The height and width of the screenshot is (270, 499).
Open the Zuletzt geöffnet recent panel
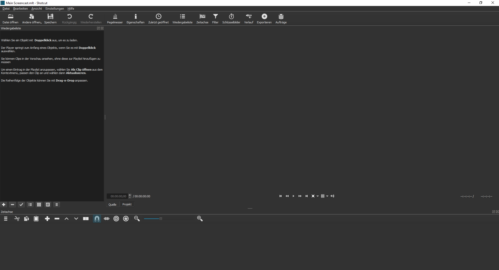point(158,19)
